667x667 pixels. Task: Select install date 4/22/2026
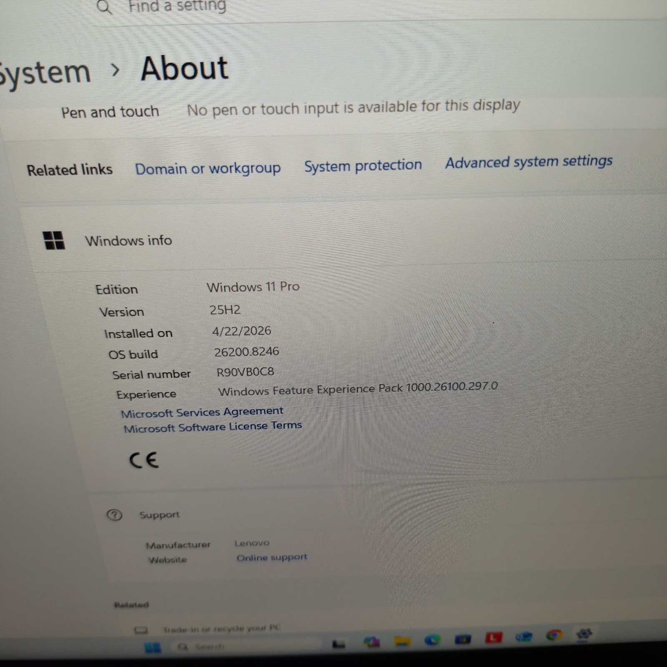(x=242, y=331)
